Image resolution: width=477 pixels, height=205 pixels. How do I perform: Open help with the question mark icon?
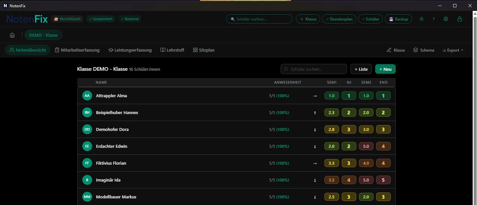click(x=434, y=19)
